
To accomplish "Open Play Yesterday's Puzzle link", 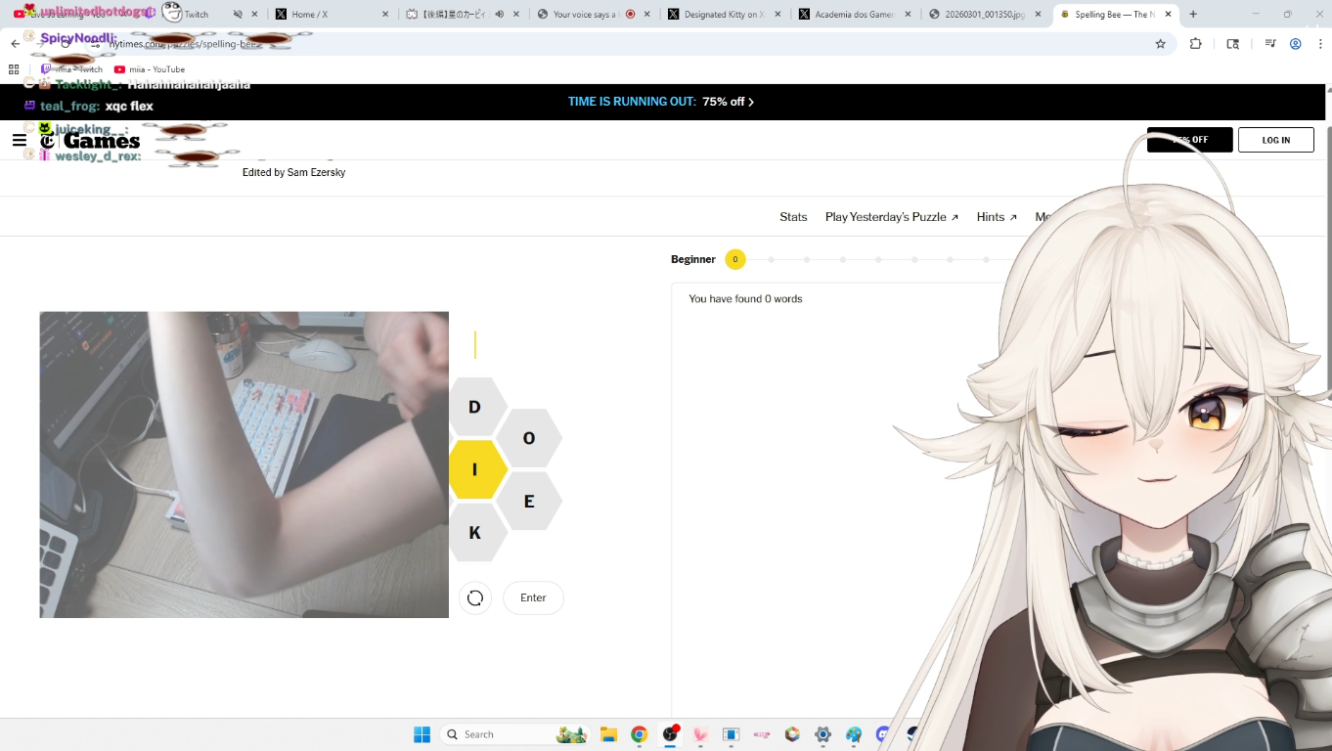I will tap(892, 217).
